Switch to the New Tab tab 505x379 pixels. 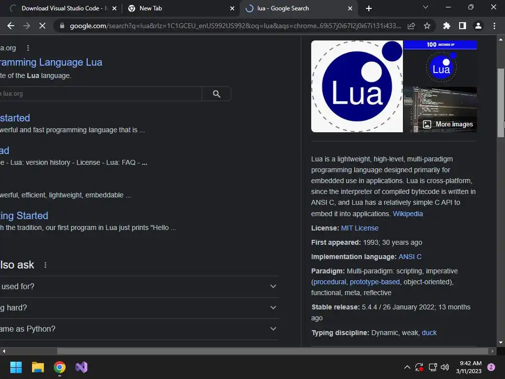pyautogui.click(x=180, y=8)
